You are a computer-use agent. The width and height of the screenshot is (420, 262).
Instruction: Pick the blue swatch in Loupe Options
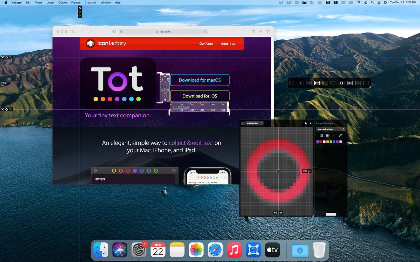coord(334,141)
